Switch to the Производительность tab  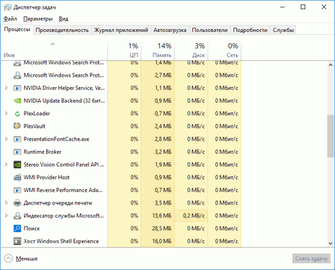(x=62, y=30)
